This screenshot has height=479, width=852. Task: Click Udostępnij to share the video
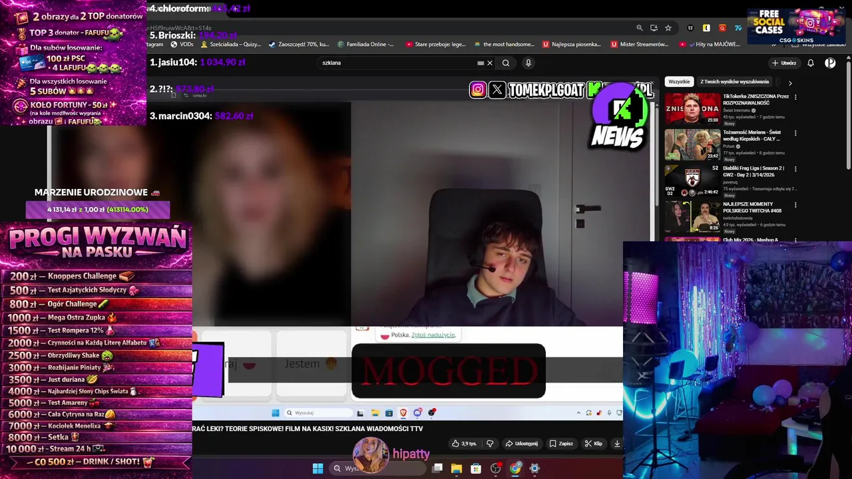click(522, 444)
